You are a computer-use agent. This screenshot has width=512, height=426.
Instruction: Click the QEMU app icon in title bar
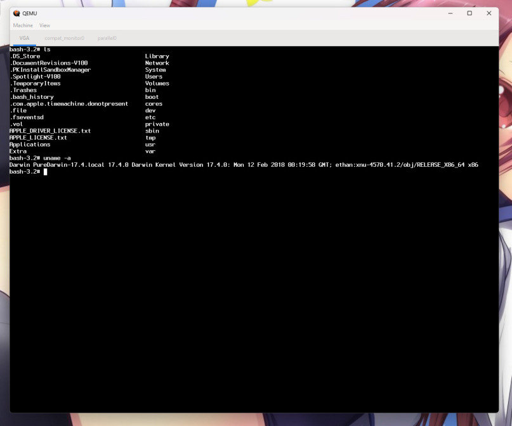16,13
